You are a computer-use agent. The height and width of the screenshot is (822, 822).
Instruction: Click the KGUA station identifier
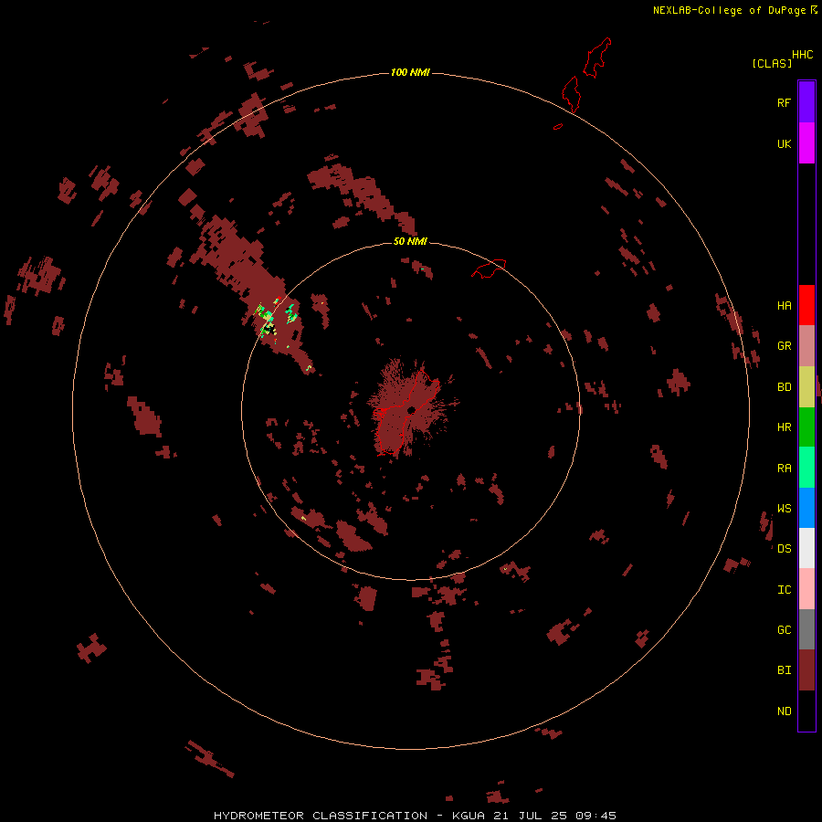(469, 816)
